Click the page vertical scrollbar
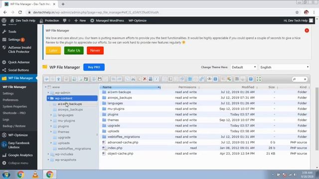 317,119
